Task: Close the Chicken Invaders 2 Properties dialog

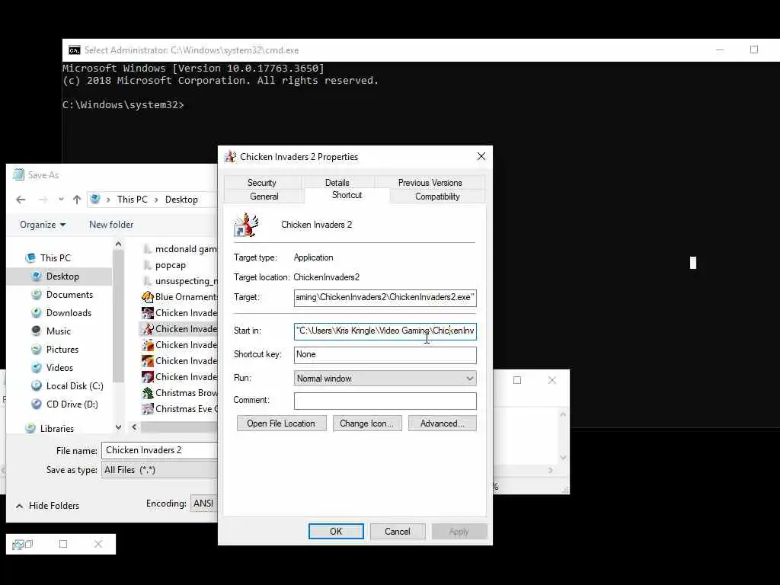Action: tap(481, 156)
